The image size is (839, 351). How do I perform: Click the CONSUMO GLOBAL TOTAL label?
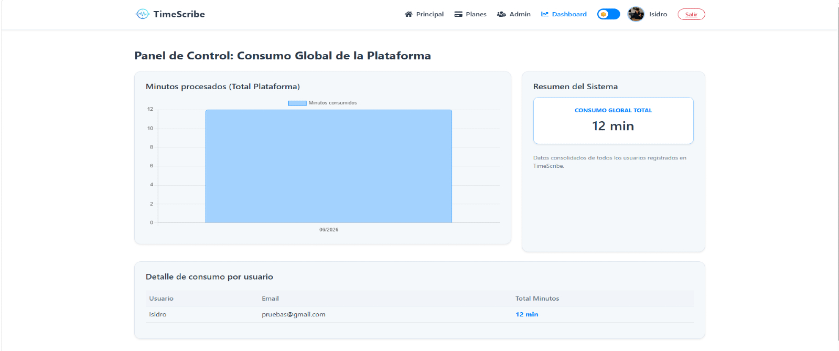[613, 110]
